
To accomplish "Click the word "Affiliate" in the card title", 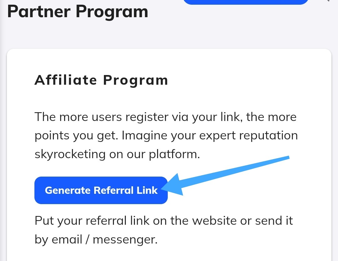I will (66, 80).
